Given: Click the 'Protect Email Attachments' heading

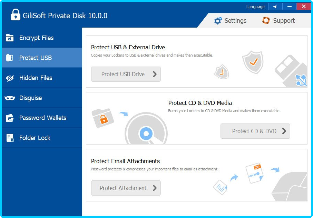Looking at the screenshot, I should point(125,161).
